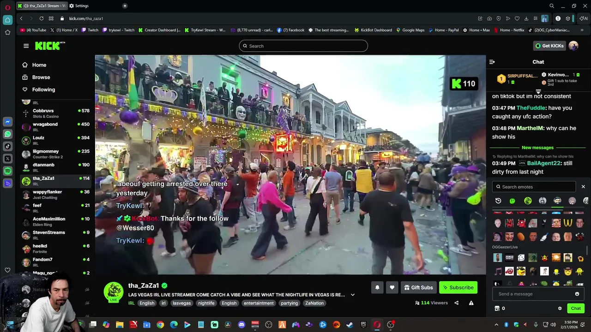Show recently used emotes clock icon
The width and height of the screenshot is (591, 332).
[x=498, y=201]
